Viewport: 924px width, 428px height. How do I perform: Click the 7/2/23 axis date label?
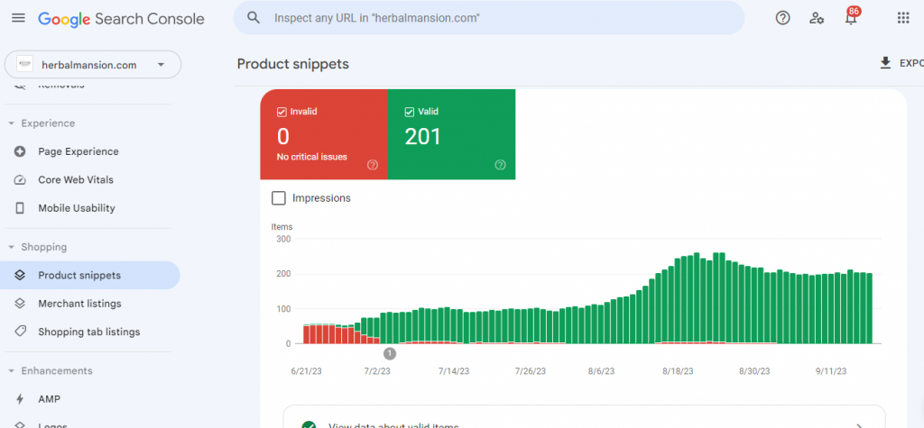pos(377,371)
